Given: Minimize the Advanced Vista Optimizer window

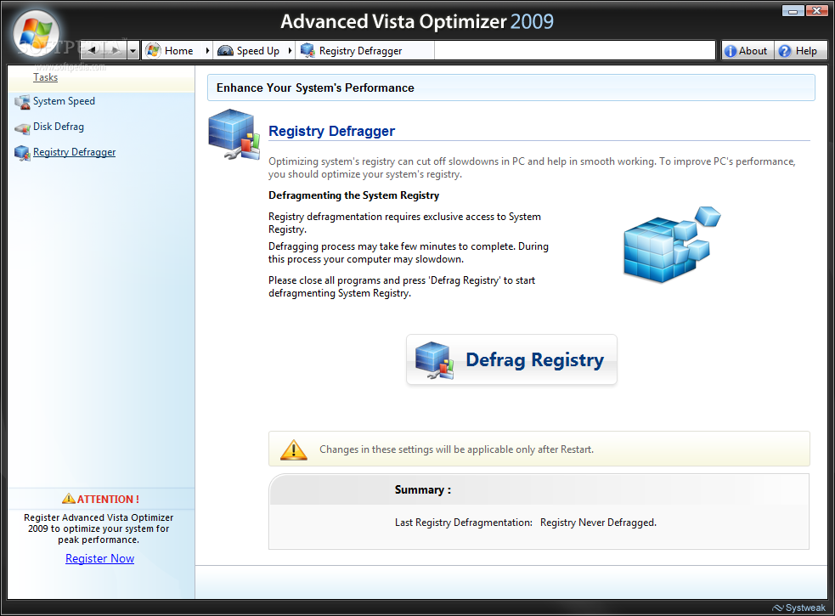Looking at the screenshot, I should [793, 10].
